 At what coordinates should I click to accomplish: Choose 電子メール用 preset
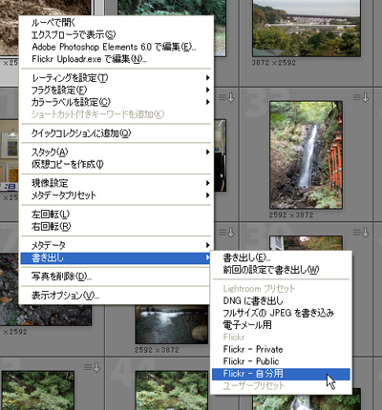point(281,325)
